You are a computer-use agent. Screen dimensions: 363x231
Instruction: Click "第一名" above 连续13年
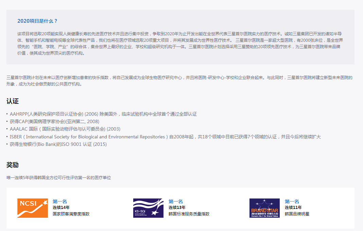pos(176,201)
